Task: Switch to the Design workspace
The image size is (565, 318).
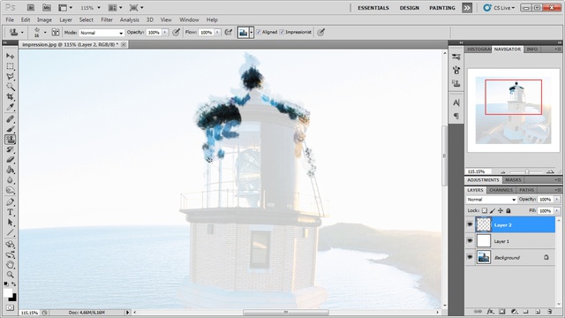Action: (410, 8)
